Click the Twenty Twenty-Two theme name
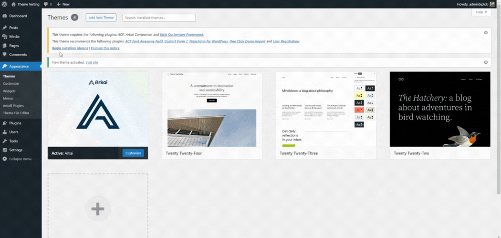Viewport: 501px width, 238px height. pos(411,153)
